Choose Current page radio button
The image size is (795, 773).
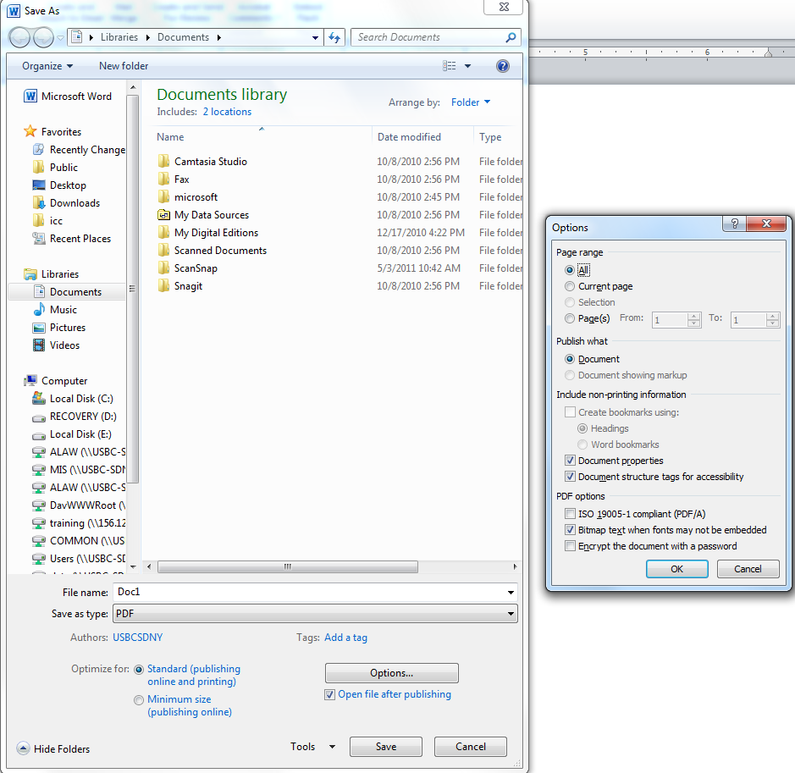570,287
